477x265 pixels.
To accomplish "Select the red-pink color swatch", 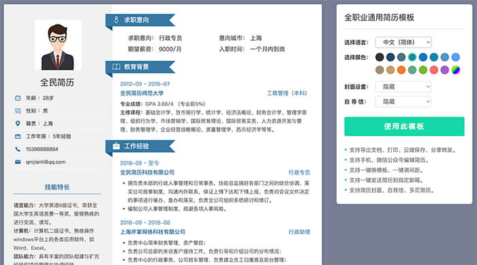I will [434, 69].
